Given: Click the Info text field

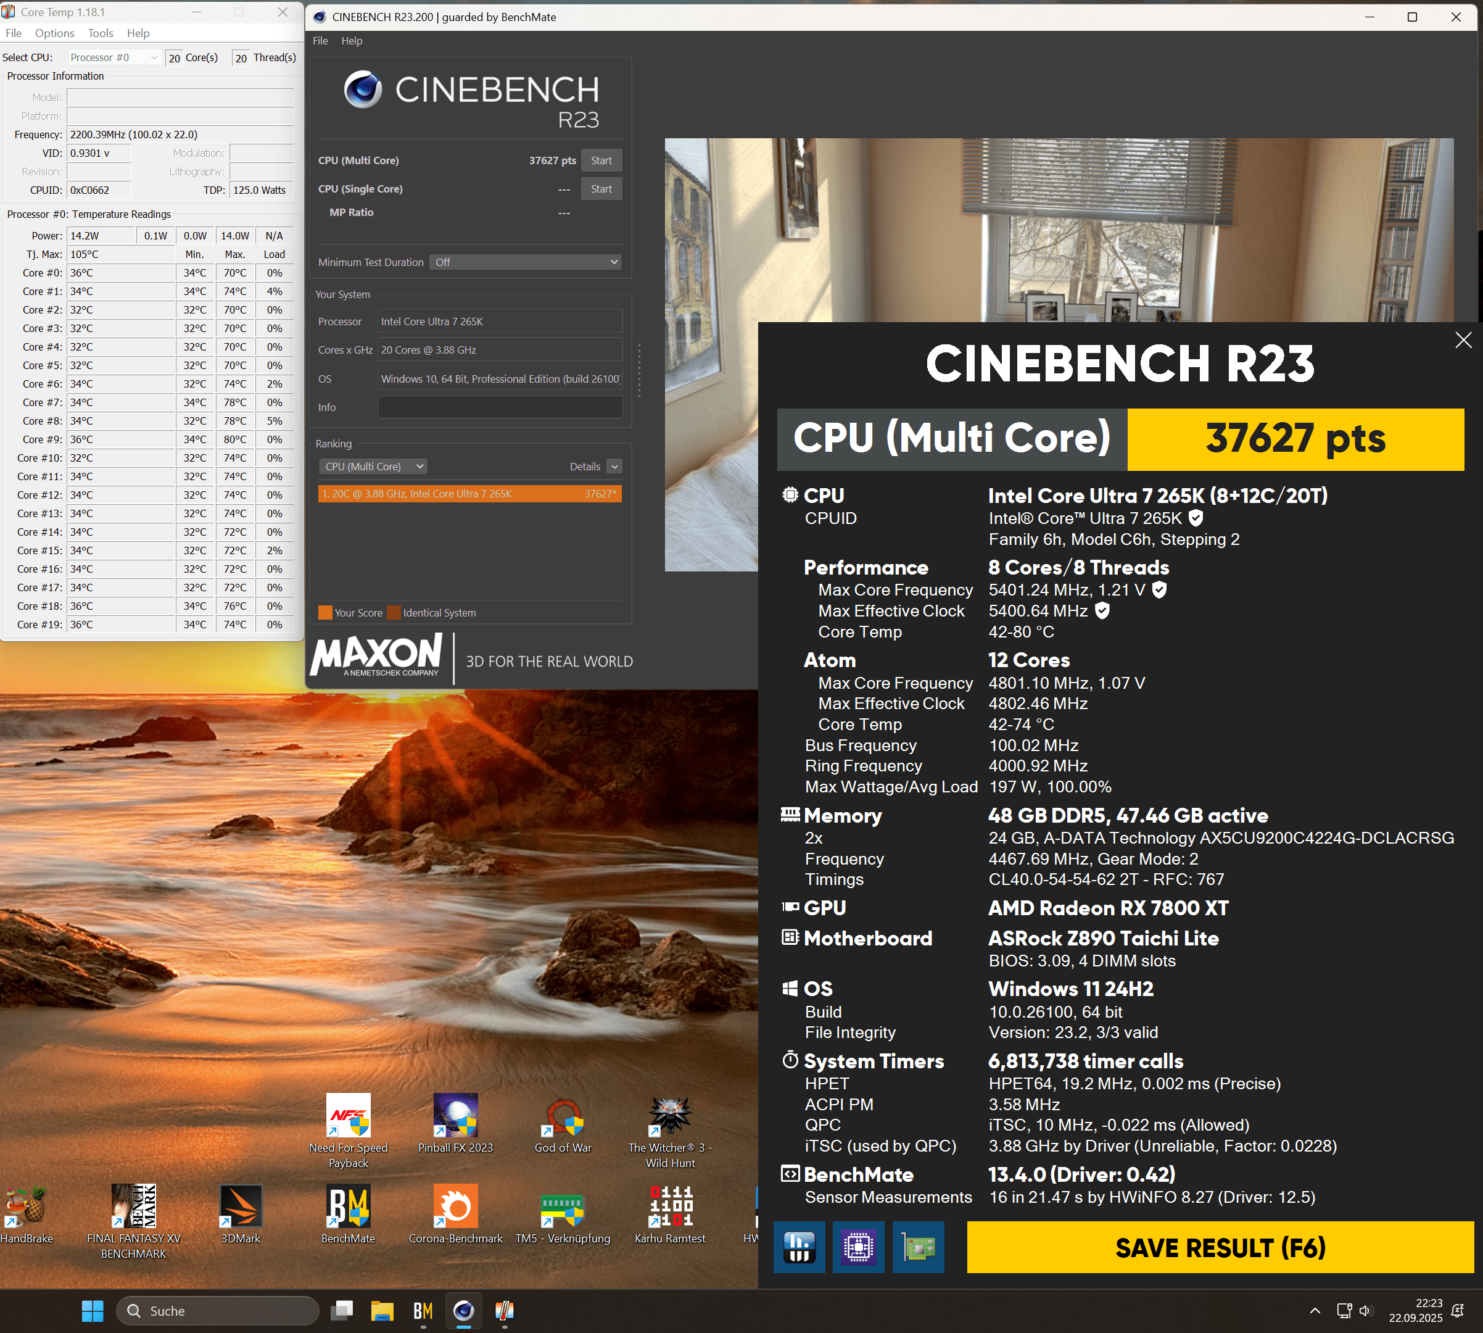Looking at the screenshot, I should [x=500, y=407].
